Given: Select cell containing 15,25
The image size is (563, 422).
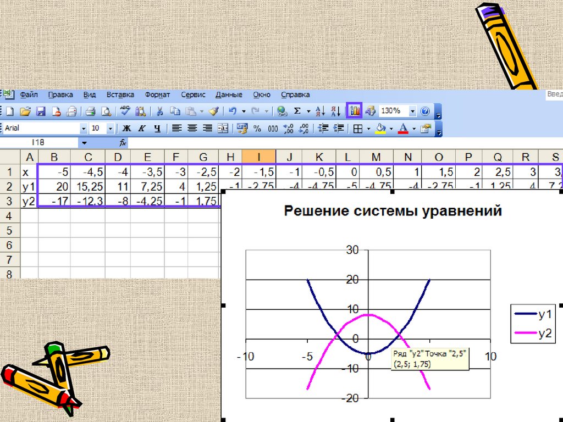Looking at the screenshot, I should [88, 187].
